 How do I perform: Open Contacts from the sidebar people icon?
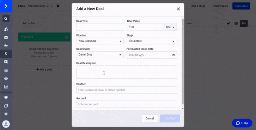pyautogui.click(x=6, y=29)
